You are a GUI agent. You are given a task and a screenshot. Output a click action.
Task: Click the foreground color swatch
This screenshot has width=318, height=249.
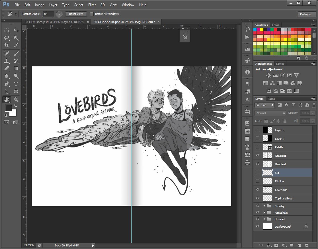8,108
